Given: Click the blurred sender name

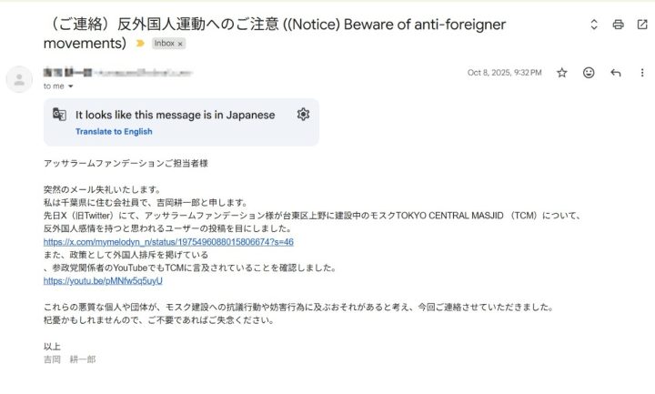Looking at the screenshot, I should [x=117, y=73].
